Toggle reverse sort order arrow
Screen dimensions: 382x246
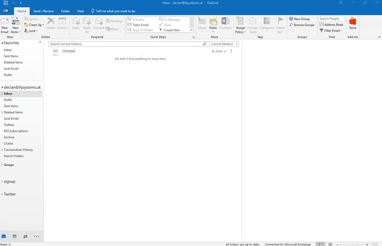pyautogui.click(x=232, y=51)
